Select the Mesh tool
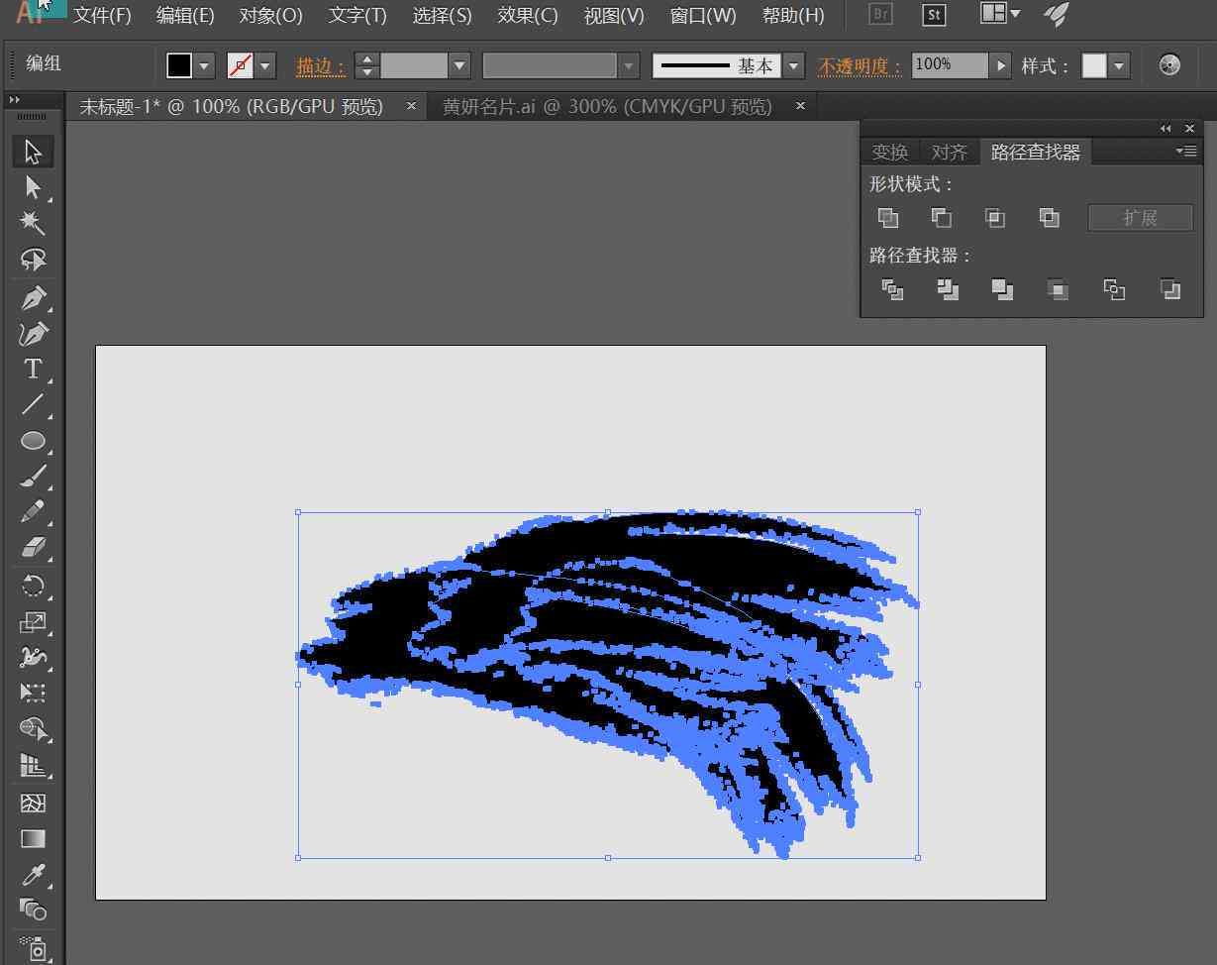The height and width of the screenshot is (965, 1217). (33, 803)
